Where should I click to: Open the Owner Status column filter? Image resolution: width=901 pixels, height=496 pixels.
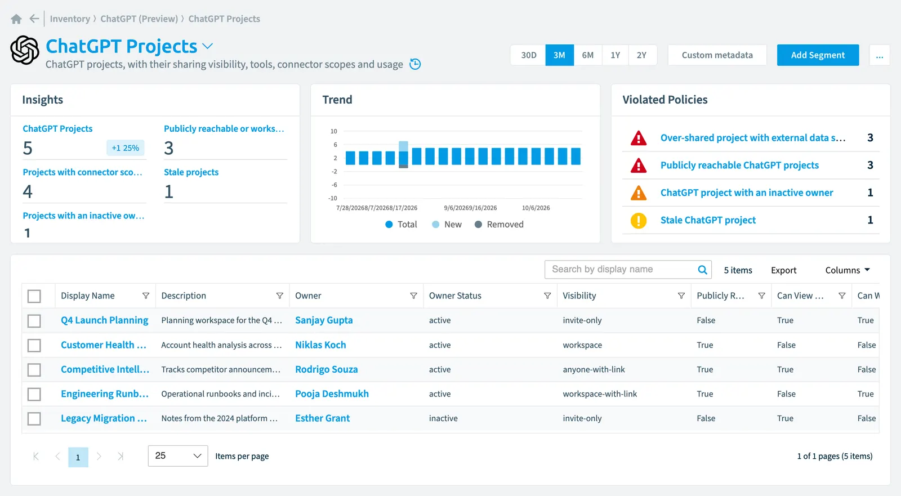547,296
